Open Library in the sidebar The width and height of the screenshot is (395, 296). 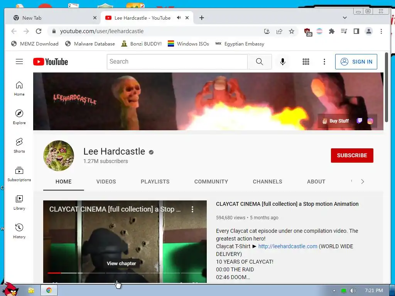(x=19, y=203)
